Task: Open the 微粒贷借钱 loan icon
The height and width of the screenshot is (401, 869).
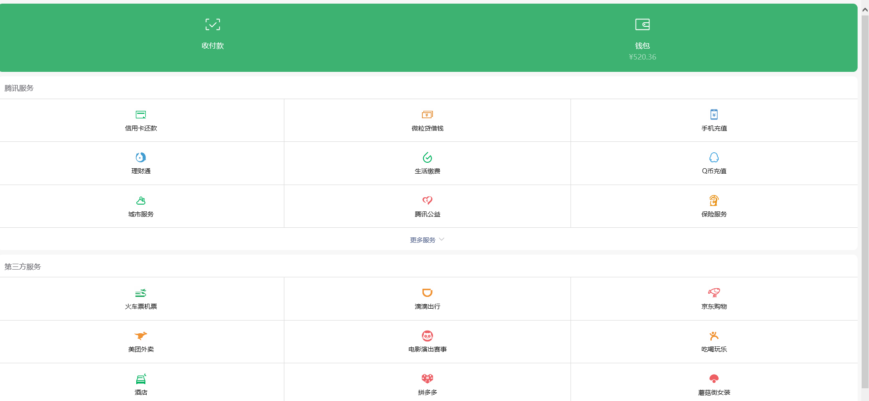Action: [427, 115]
